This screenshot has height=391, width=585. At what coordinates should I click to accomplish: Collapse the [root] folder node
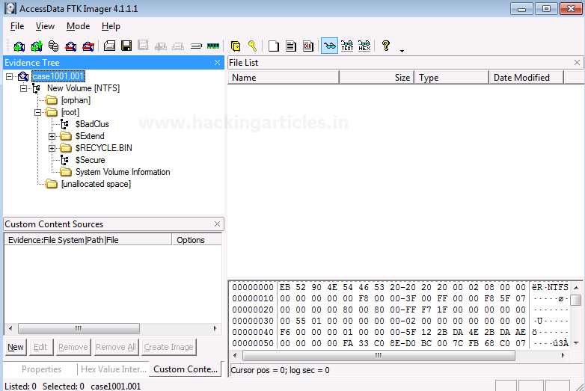37,113
